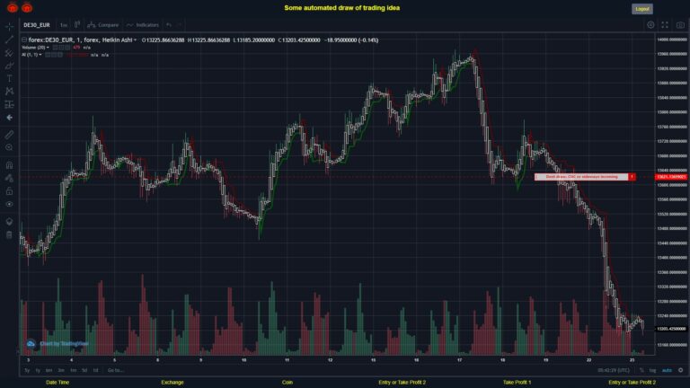
Task: Select the 6m time range
Action: pyautogui.click(x=49, y=370)
